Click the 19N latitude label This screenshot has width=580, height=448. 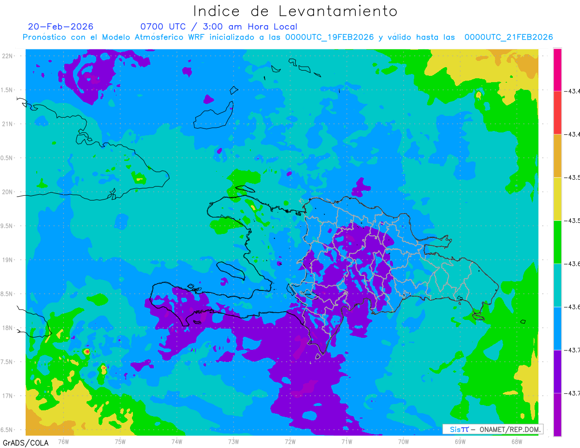pyautogui.click(x=7, y=260)
